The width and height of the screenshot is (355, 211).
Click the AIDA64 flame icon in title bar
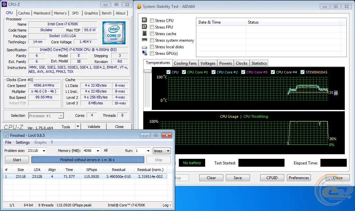pyautogui.click(x=139, y=6)
